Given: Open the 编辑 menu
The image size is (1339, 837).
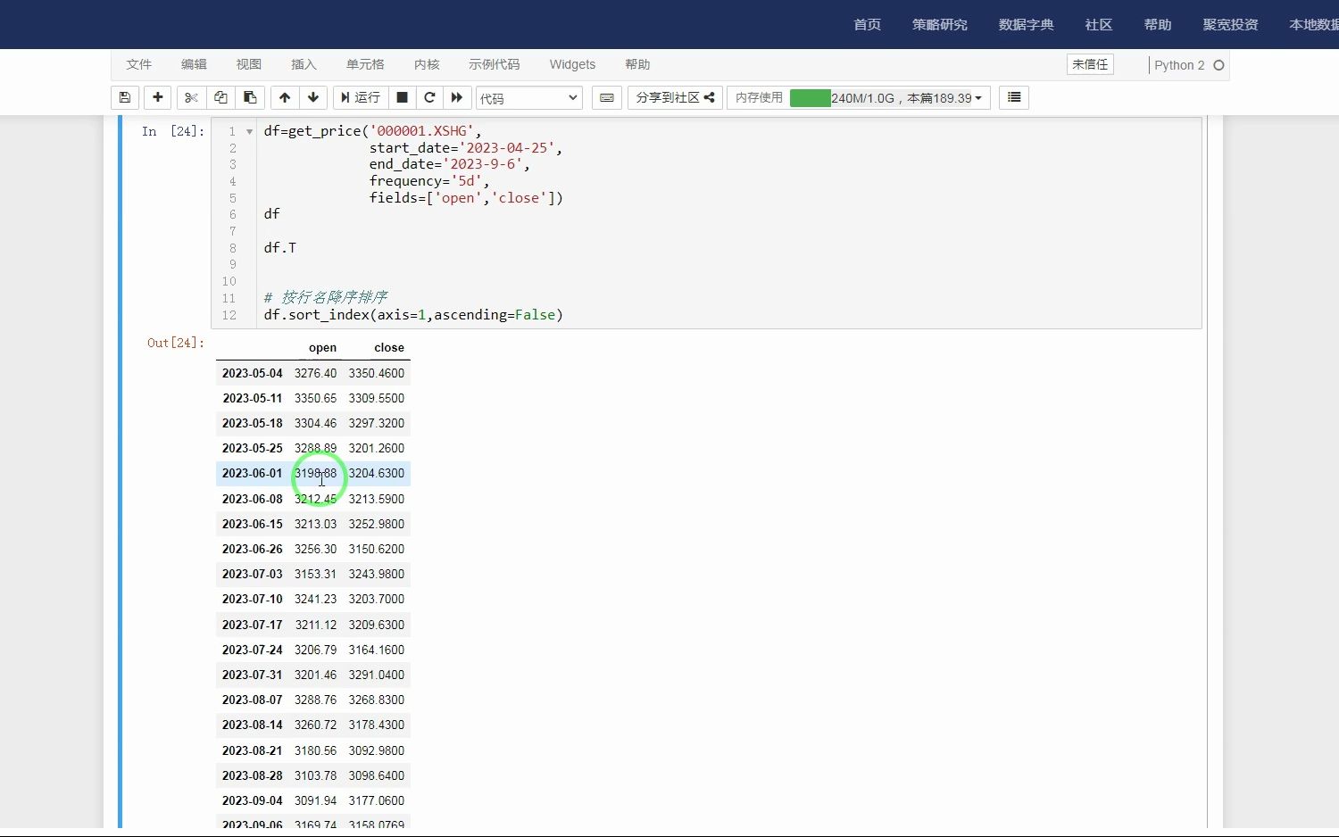Looking at the screenshot, I should tap(194, 64).
